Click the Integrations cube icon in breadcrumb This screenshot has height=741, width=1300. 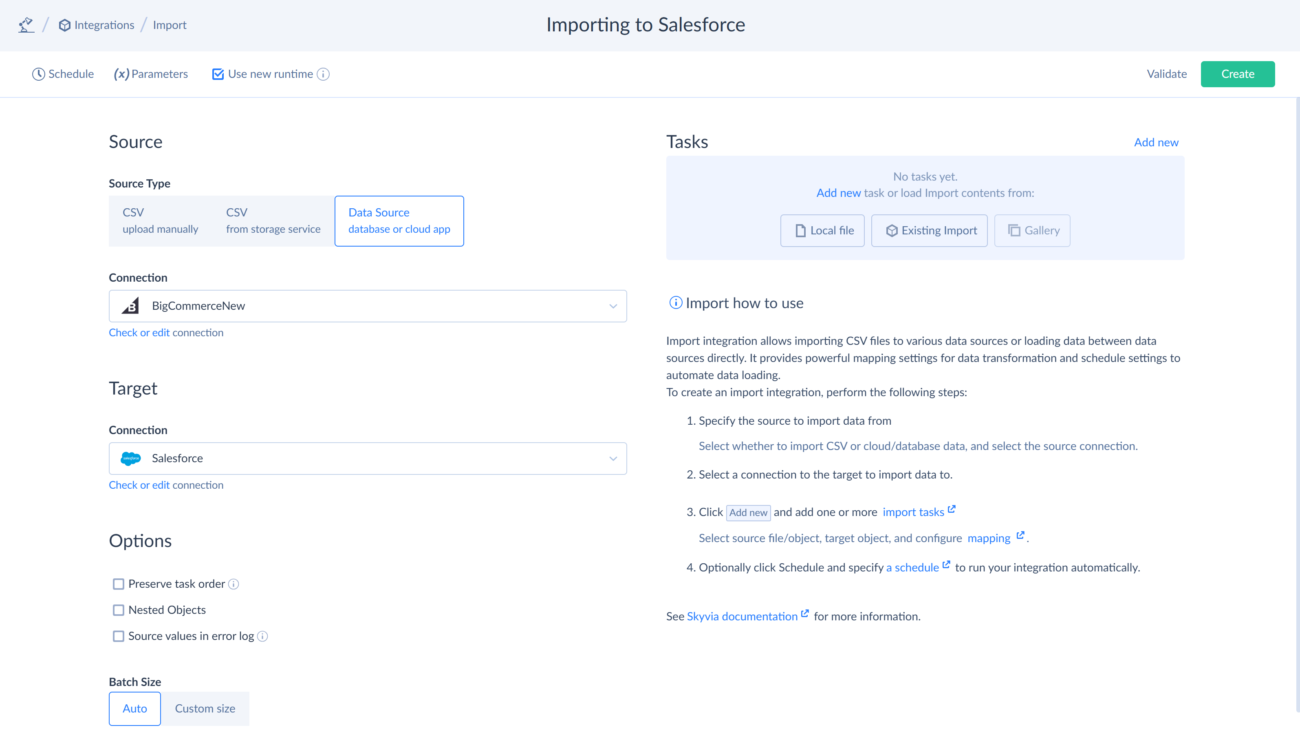pyautogui.click(x=65, y=25)
